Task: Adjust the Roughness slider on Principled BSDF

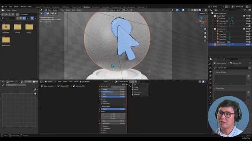Action: pyautogui.click(x=113, y=92)
